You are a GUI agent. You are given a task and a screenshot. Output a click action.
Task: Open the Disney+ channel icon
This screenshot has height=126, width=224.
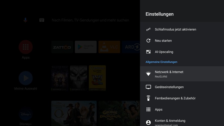point(26,115)
